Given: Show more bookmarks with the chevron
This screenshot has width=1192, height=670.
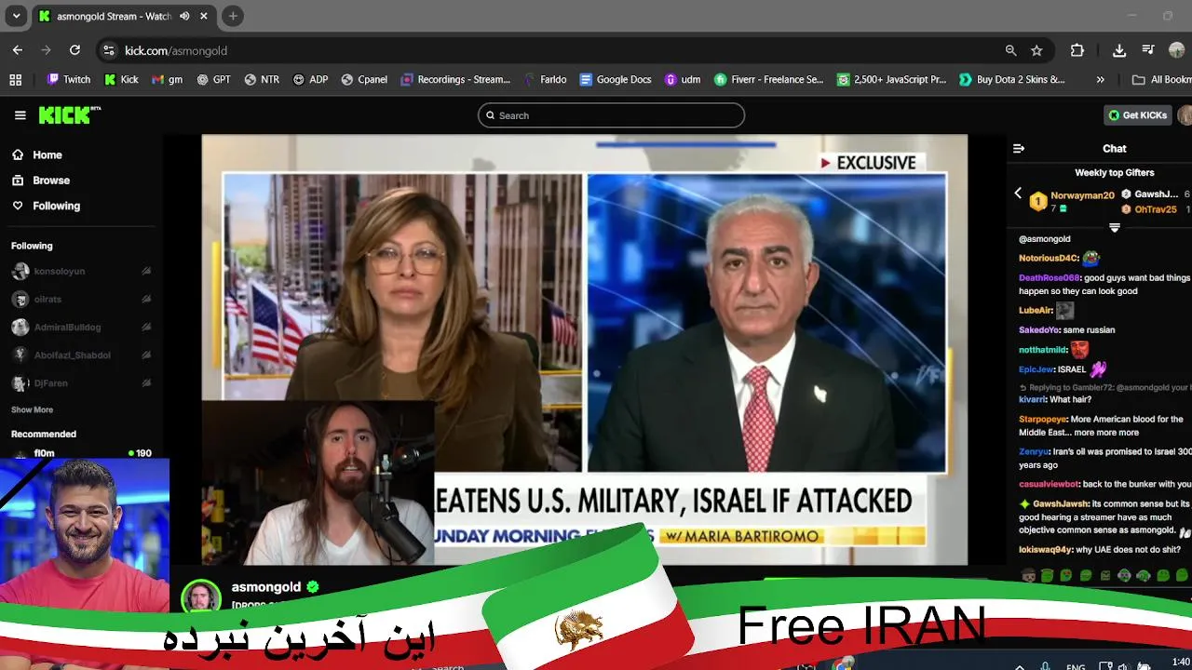Looking at the screenshot, I should tap(1101, 80).
